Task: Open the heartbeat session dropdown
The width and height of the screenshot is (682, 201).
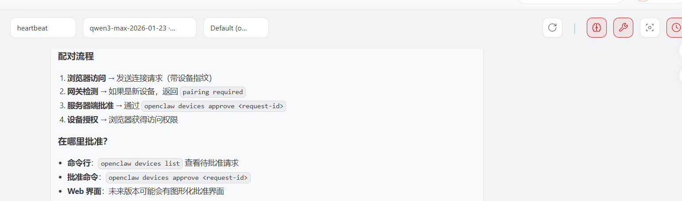Action: click(43, 28)
